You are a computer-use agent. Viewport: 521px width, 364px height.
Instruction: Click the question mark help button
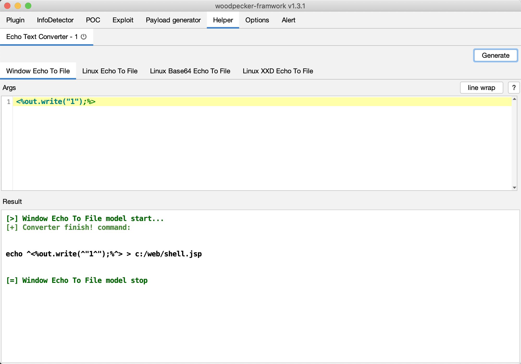[514, 88]
